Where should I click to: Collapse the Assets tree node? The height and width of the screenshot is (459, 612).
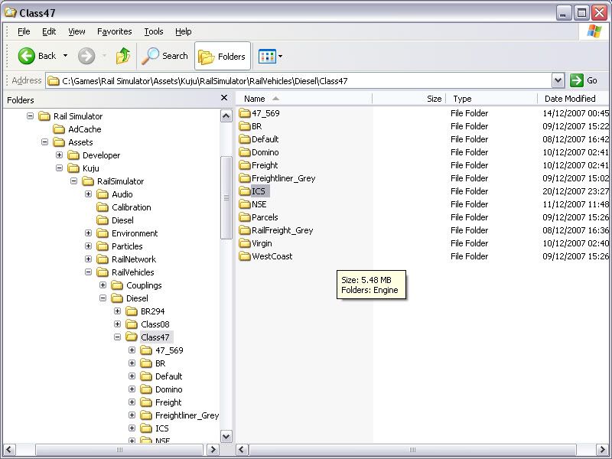pyautogui.click(x=45, y=142)
